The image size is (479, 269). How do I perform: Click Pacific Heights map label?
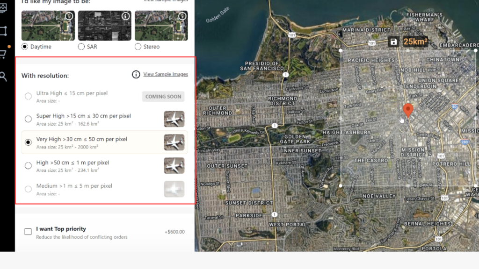pos(371,60)
